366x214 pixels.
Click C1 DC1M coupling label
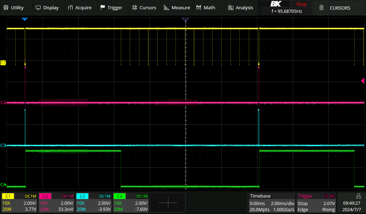(x=31, y=196)
